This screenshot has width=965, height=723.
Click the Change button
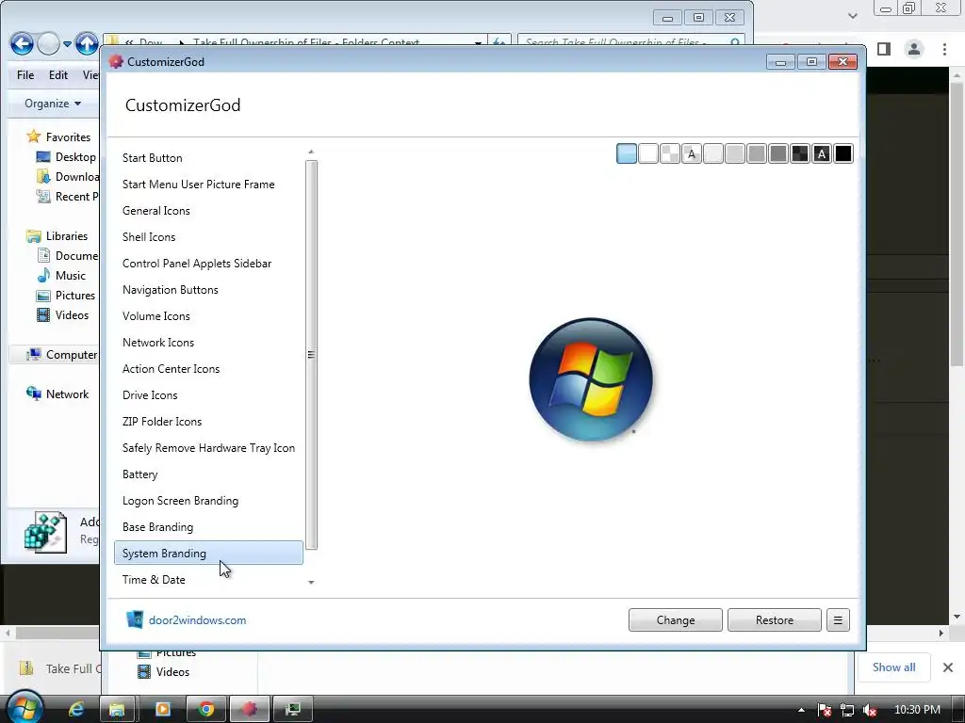[675, 620]
